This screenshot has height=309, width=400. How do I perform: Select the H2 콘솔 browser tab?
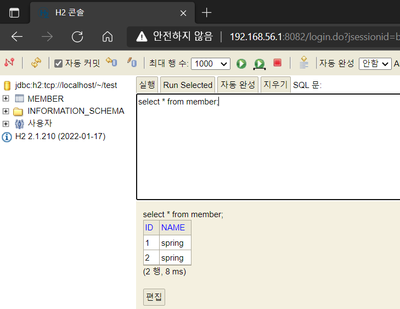coord(112,13)
